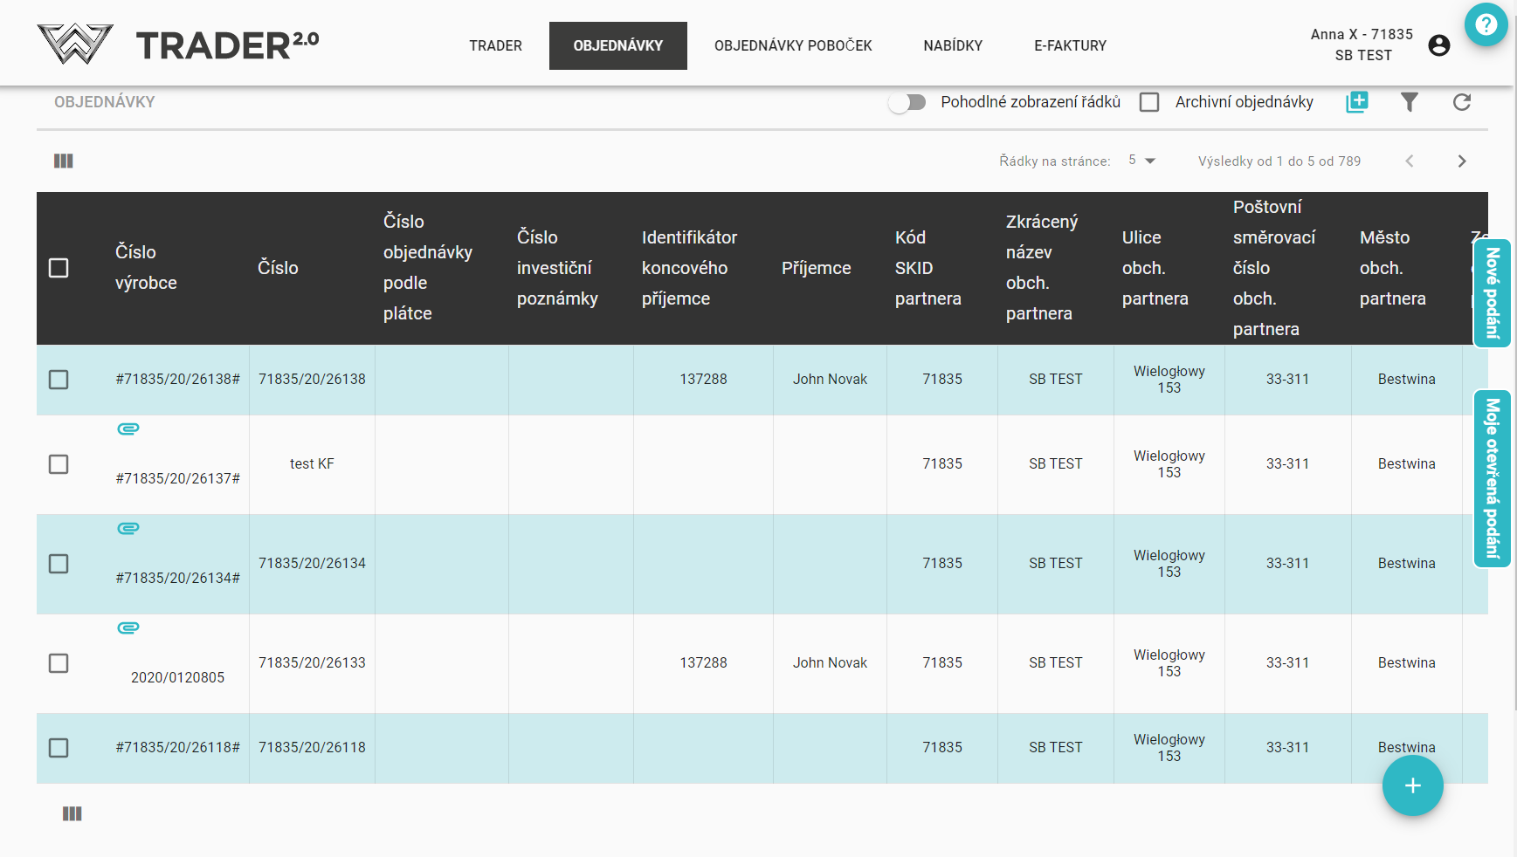Open the E-FAKTURY tab
1517x857 pixels.
(1070, 45)
